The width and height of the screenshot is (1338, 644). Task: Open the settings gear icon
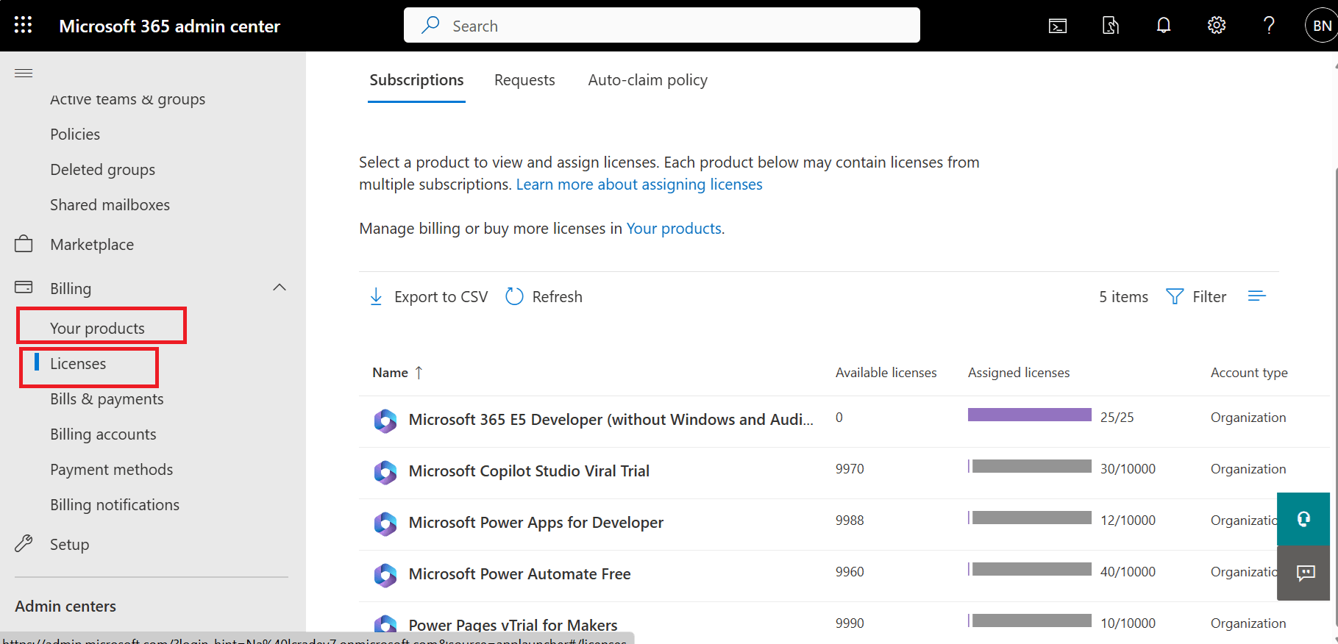[1217, 26]
